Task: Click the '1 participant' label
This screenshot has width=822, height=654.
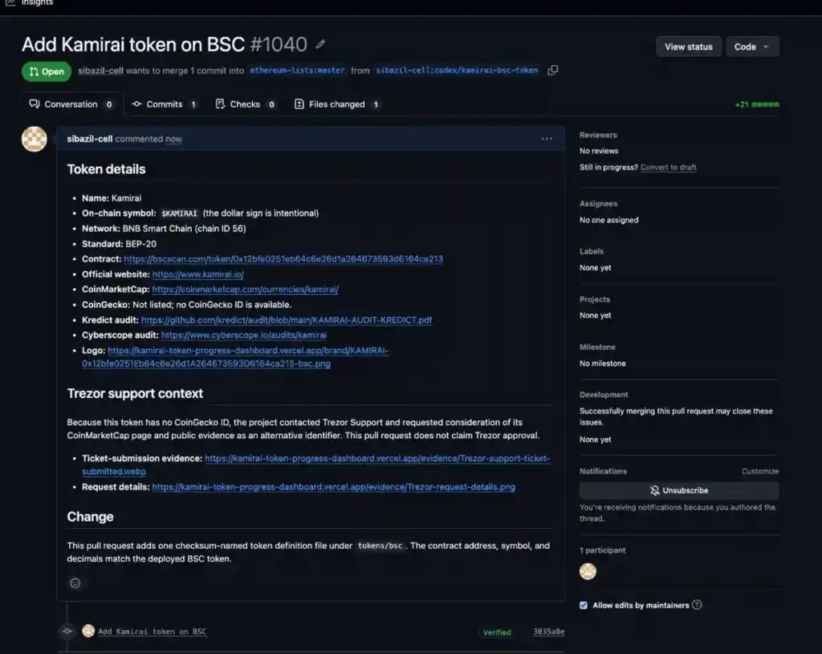Action: pyautogui.click(x=602, y=550)
